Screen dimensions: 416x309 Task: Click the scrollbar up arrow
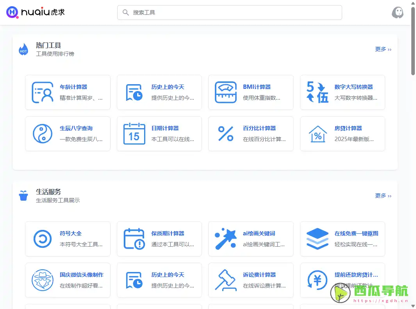tap(413, 3)
